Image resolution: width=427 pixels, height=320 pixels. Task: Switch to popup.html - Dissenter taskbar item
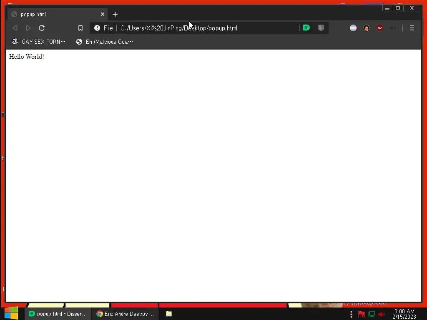tap(58, 314)
